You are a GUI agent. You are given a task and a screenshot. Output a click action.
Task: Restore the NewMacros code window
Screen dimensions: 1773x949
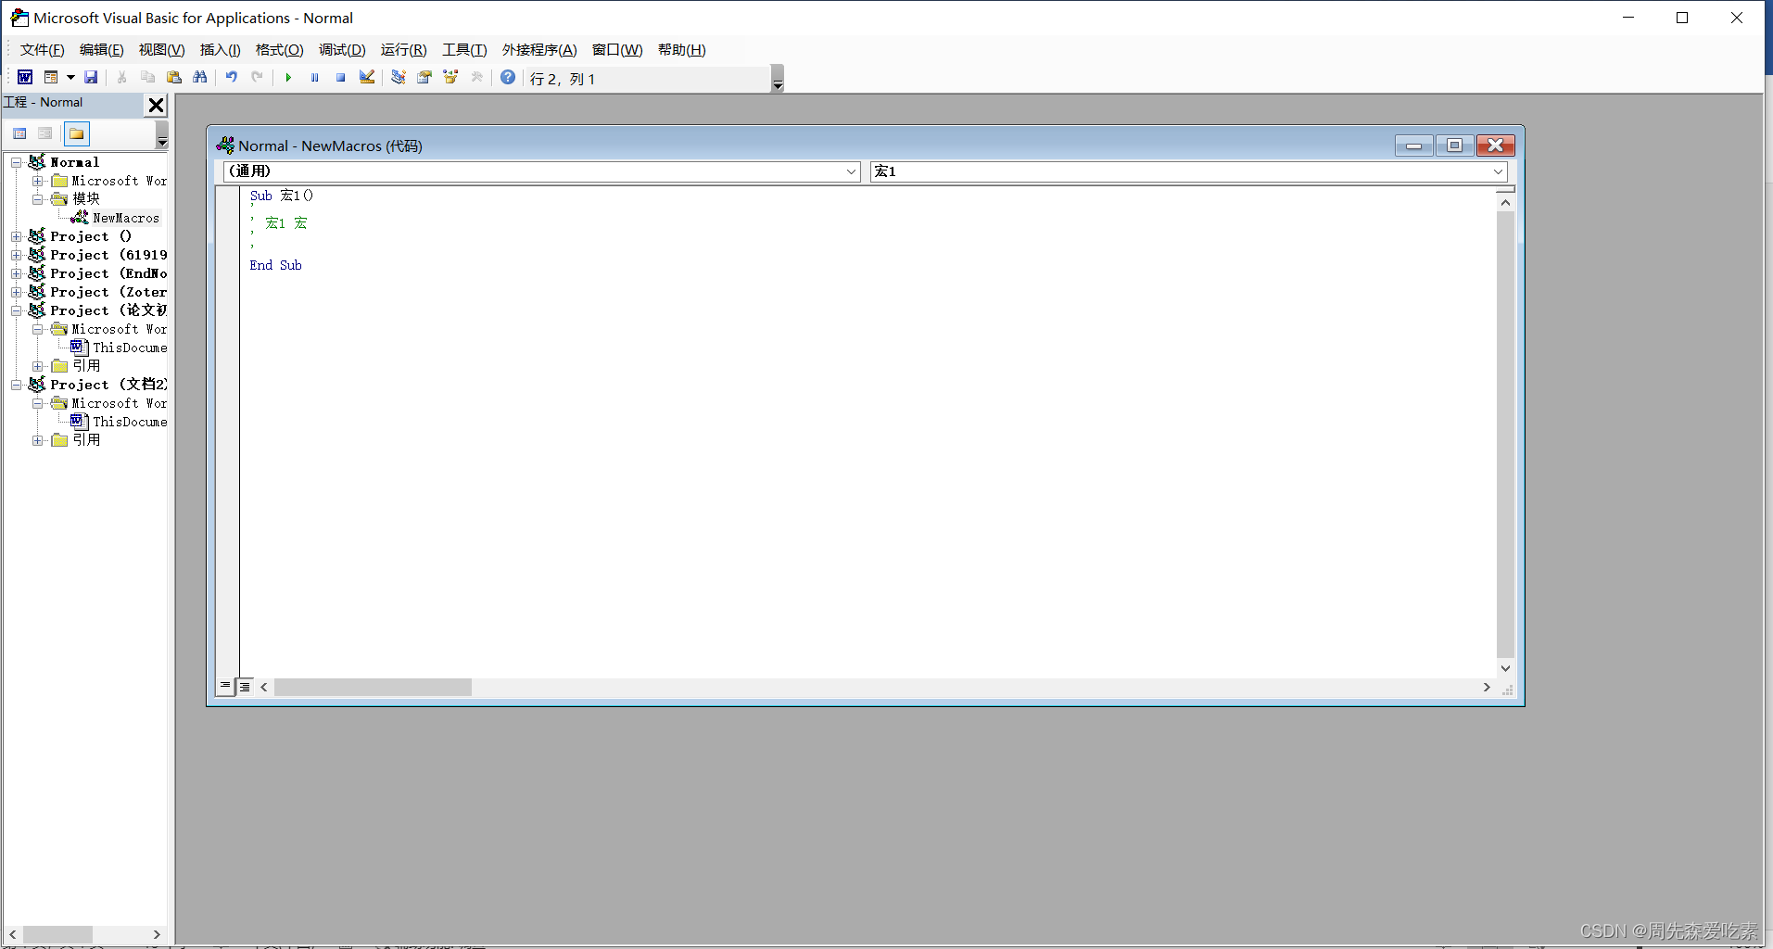[1454, 145]
